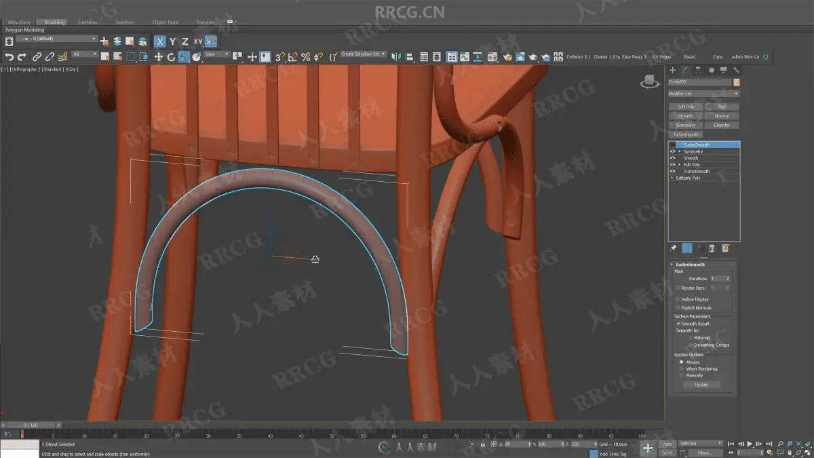This screenshot has width=814, height=458.
Task: Toggle the Angle Snap icon
Action: pos(292,57)
